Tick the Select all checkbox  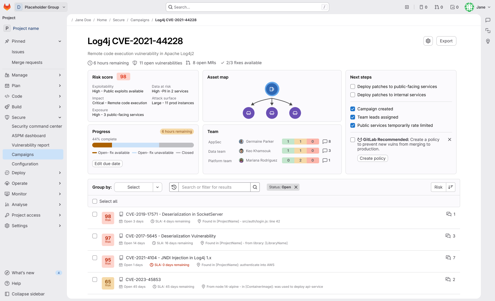click(95, 201)
